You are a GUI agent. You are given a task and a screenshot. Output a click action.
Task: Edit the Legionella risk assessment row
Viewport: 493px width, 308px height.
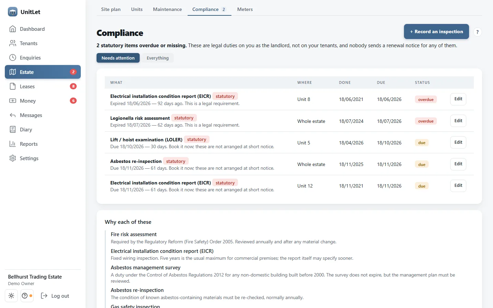[458, 121]
